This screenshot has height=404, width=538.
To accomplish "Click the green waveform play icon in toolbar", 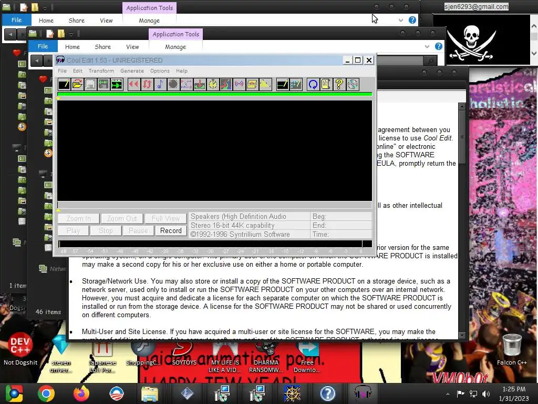I will coord(117,84).
